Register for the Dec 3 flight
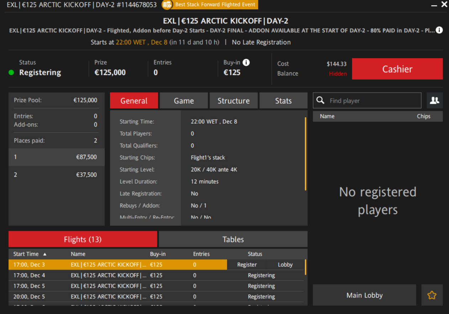The image size is (449, 314). (247, 265)
